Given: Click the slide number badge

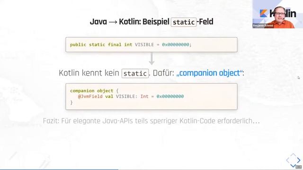Looking at the screenshot, I should (x=299, y=167).
